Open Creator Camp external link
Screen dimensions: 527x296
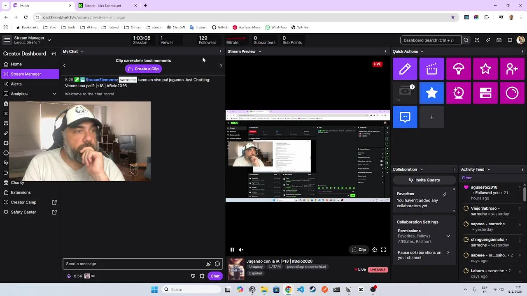click(x=30, y=202)
